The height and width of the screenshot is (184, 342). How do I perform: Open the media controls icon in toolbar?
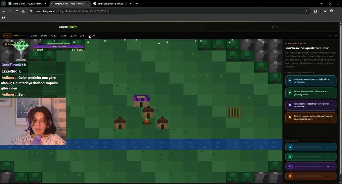pos(325,11)
